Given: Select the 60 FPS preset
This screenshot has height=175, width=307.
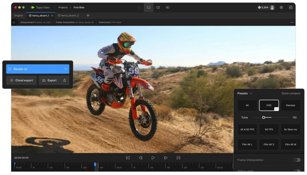Looking at the screenshot, I should click(x=269, y=129).
